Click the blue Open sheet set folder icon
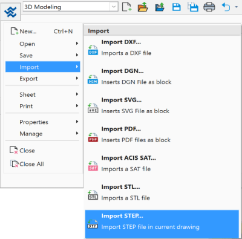242x239 pixels. coord(160,7)
